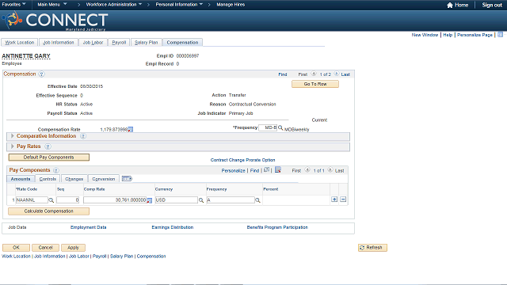Show next Compensation row arrow
The image size is (507, 285).
[336, 74]
